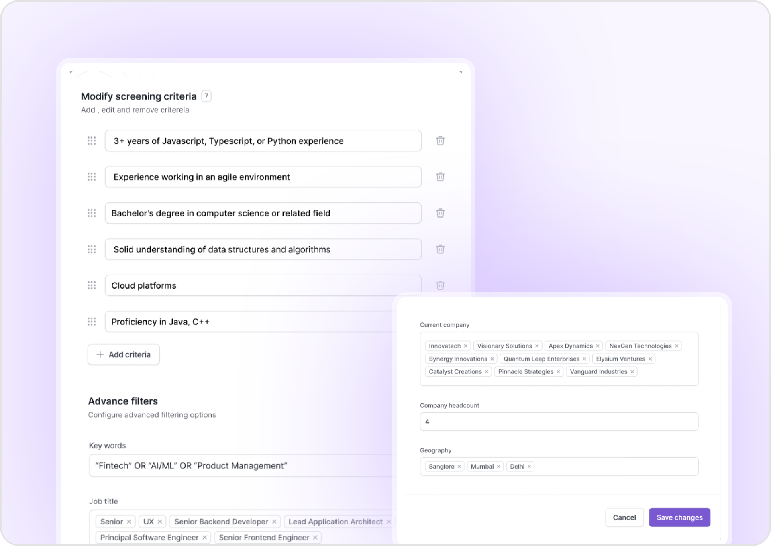771x546 pixels.
Task: Cancel the filter changes
Action: (x=624, y=517)
